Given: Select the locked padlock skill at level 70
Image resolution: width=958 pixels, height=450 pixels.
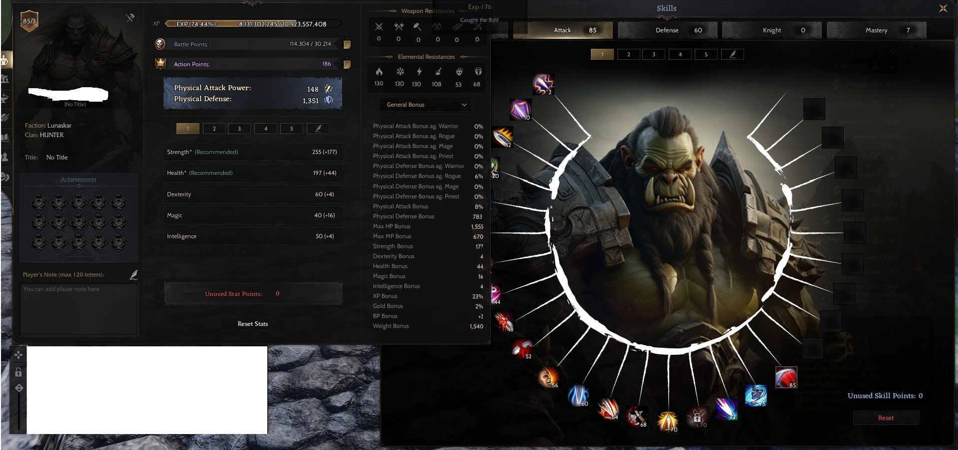Looking at the screenshot, I should point(697,417).
